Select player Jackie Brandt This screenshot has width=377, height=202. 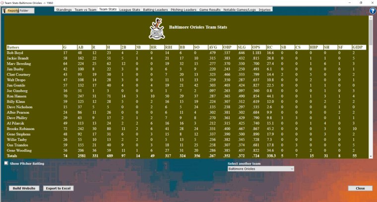coord(17,58)
